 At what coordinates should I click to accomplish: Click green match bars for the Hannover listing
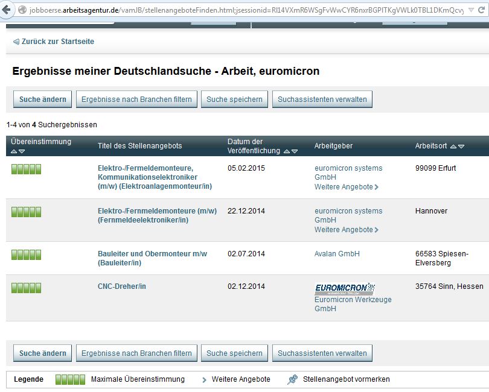click(x=26, y=212)
